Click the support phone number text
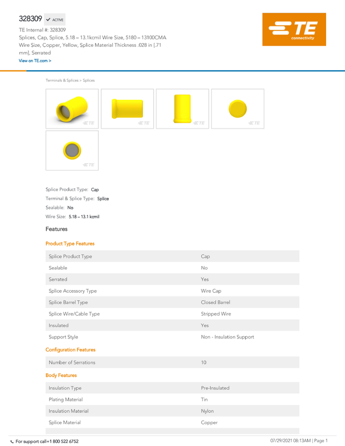 tap(47, 441)
